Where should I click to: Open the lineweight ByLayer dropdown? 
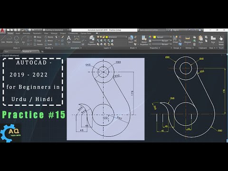pyautogui.click(x=161, y=41)
